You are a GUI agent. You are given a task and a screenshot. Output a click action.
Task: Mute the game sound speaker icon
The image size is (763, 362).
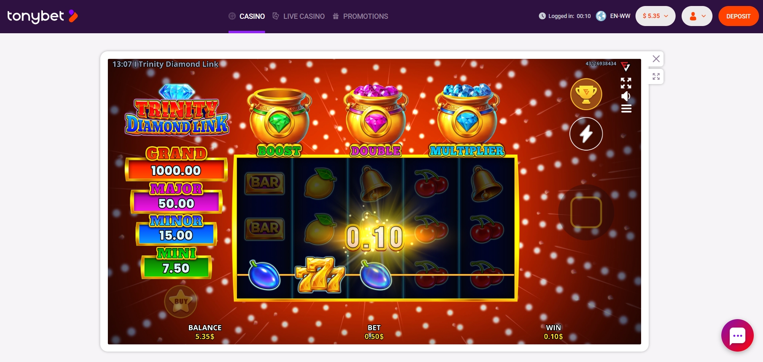(x=626, y=96)
